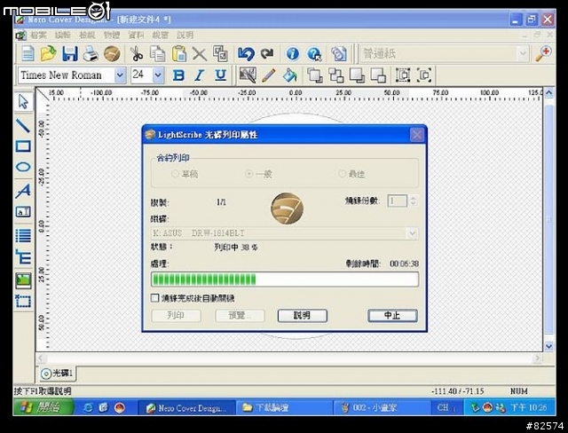Viewport: 568px width, 433px height.
Task: Select the track list tool
Action: 23,235
